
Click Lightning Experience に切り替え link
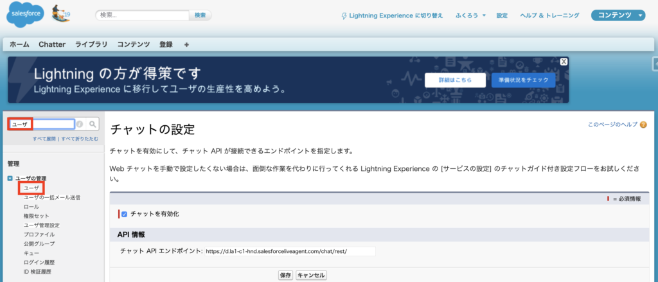point(396,15)
